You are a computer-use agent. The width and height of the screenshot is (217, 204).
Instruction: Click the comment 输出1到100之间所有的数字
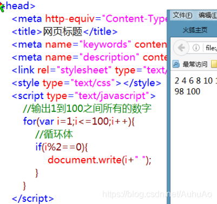[87, 109]
